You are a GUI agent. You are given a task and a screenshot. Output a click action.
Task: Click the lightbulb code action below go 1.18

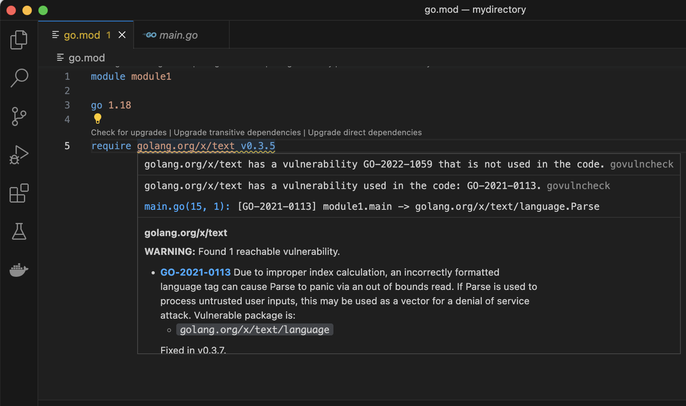point(97,118)
